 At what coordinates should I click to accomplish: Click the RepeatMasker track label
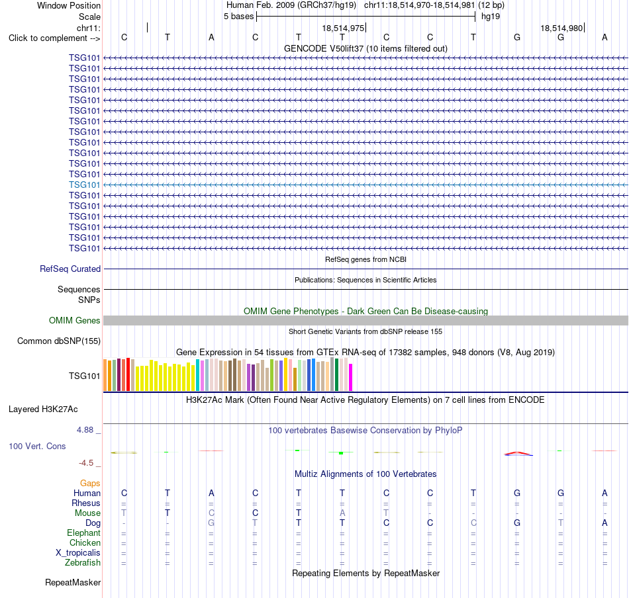point(73,582)
